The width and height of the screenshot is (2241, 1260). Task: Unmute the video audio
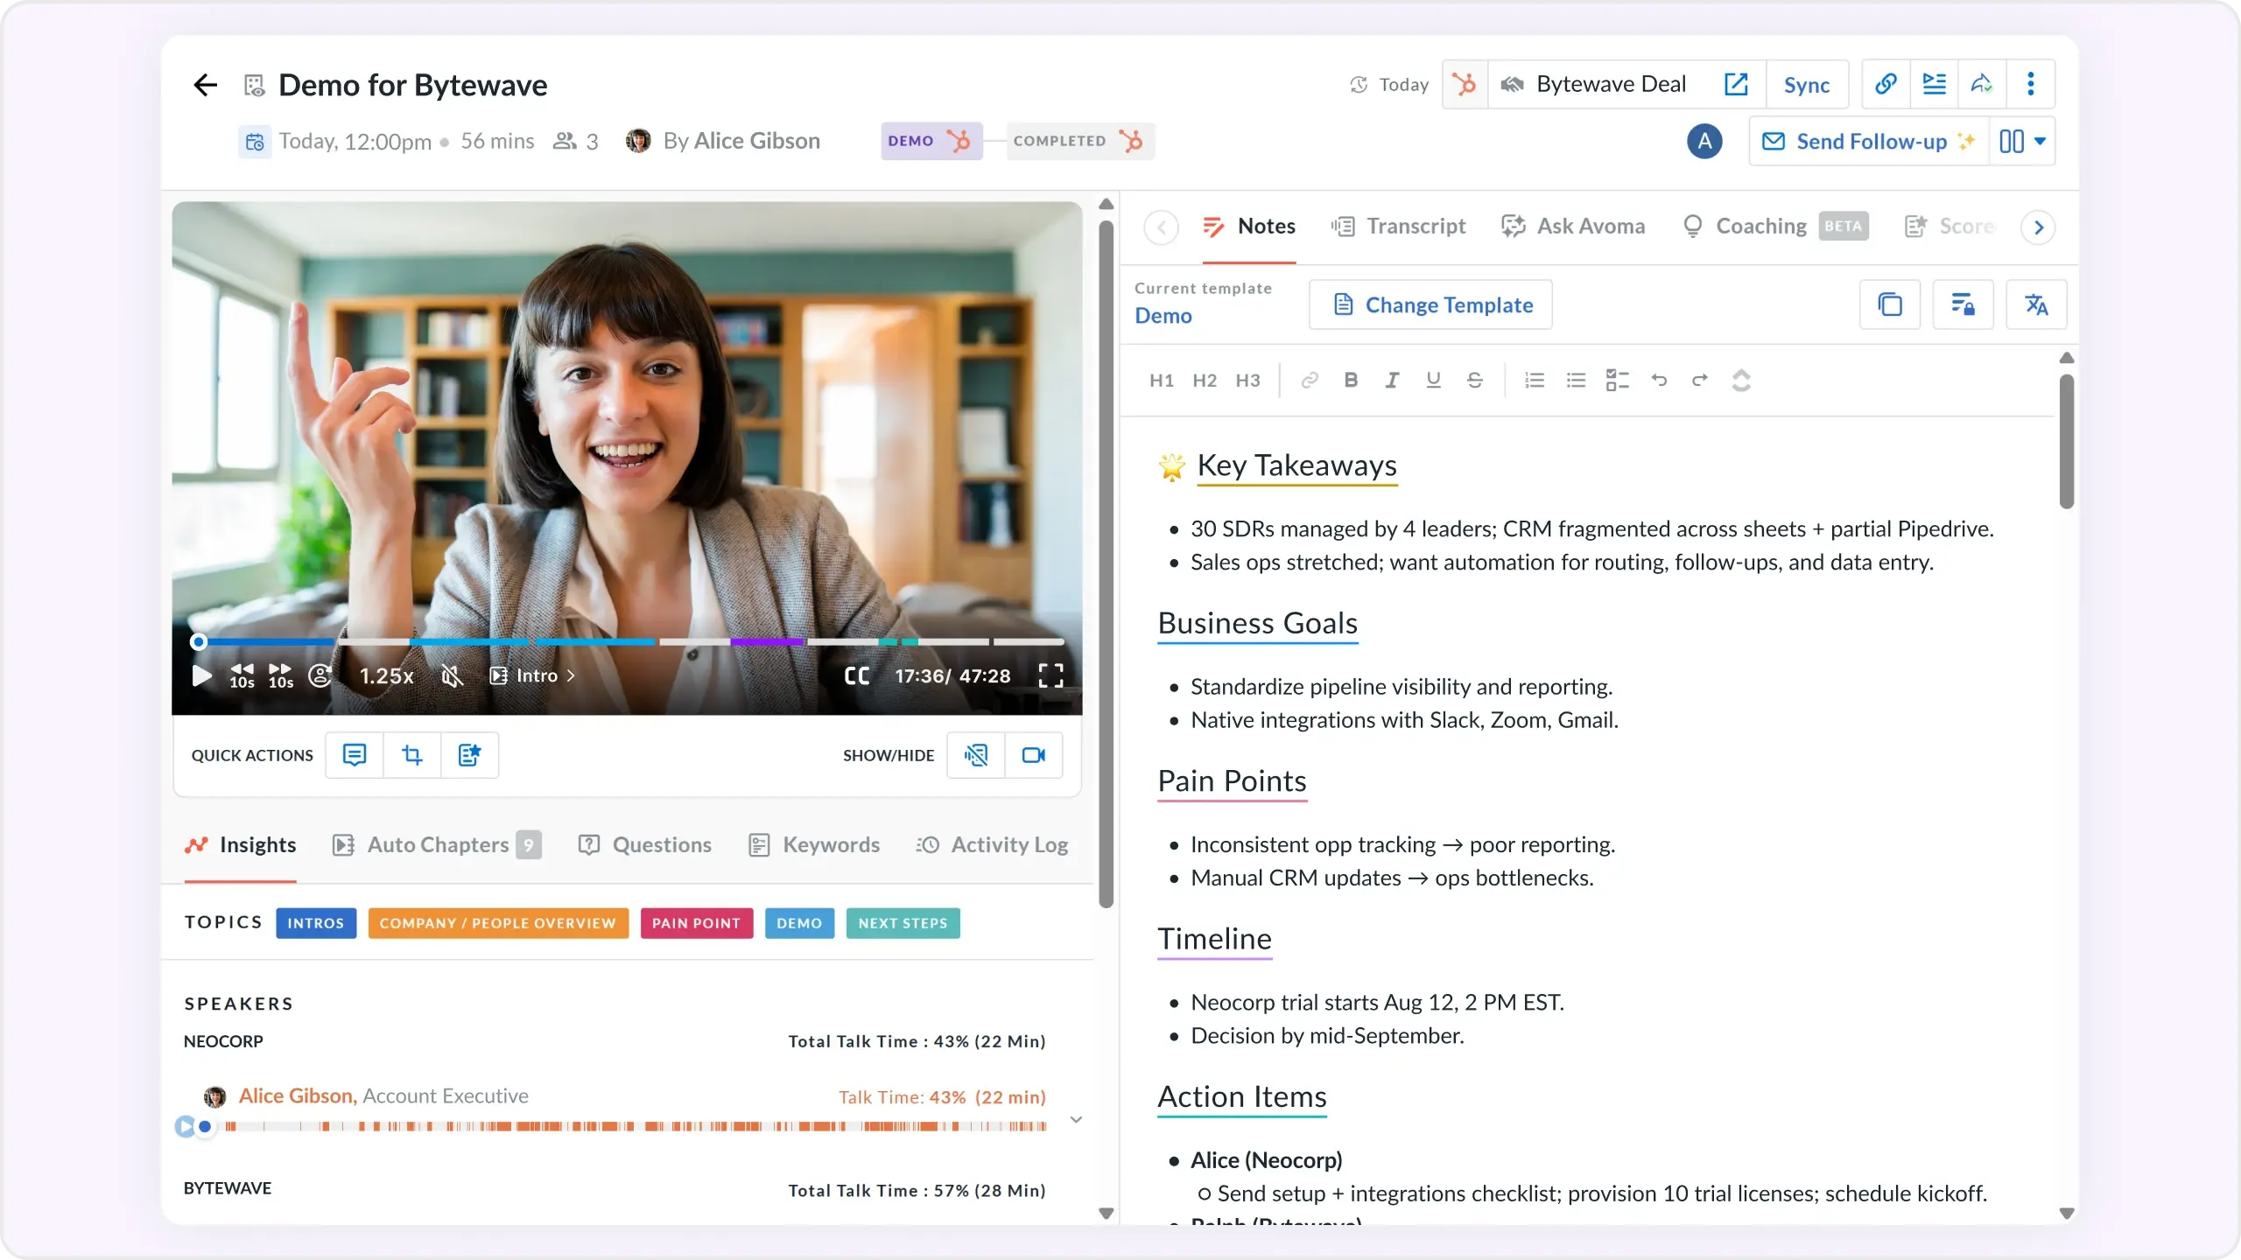[451, 675]
